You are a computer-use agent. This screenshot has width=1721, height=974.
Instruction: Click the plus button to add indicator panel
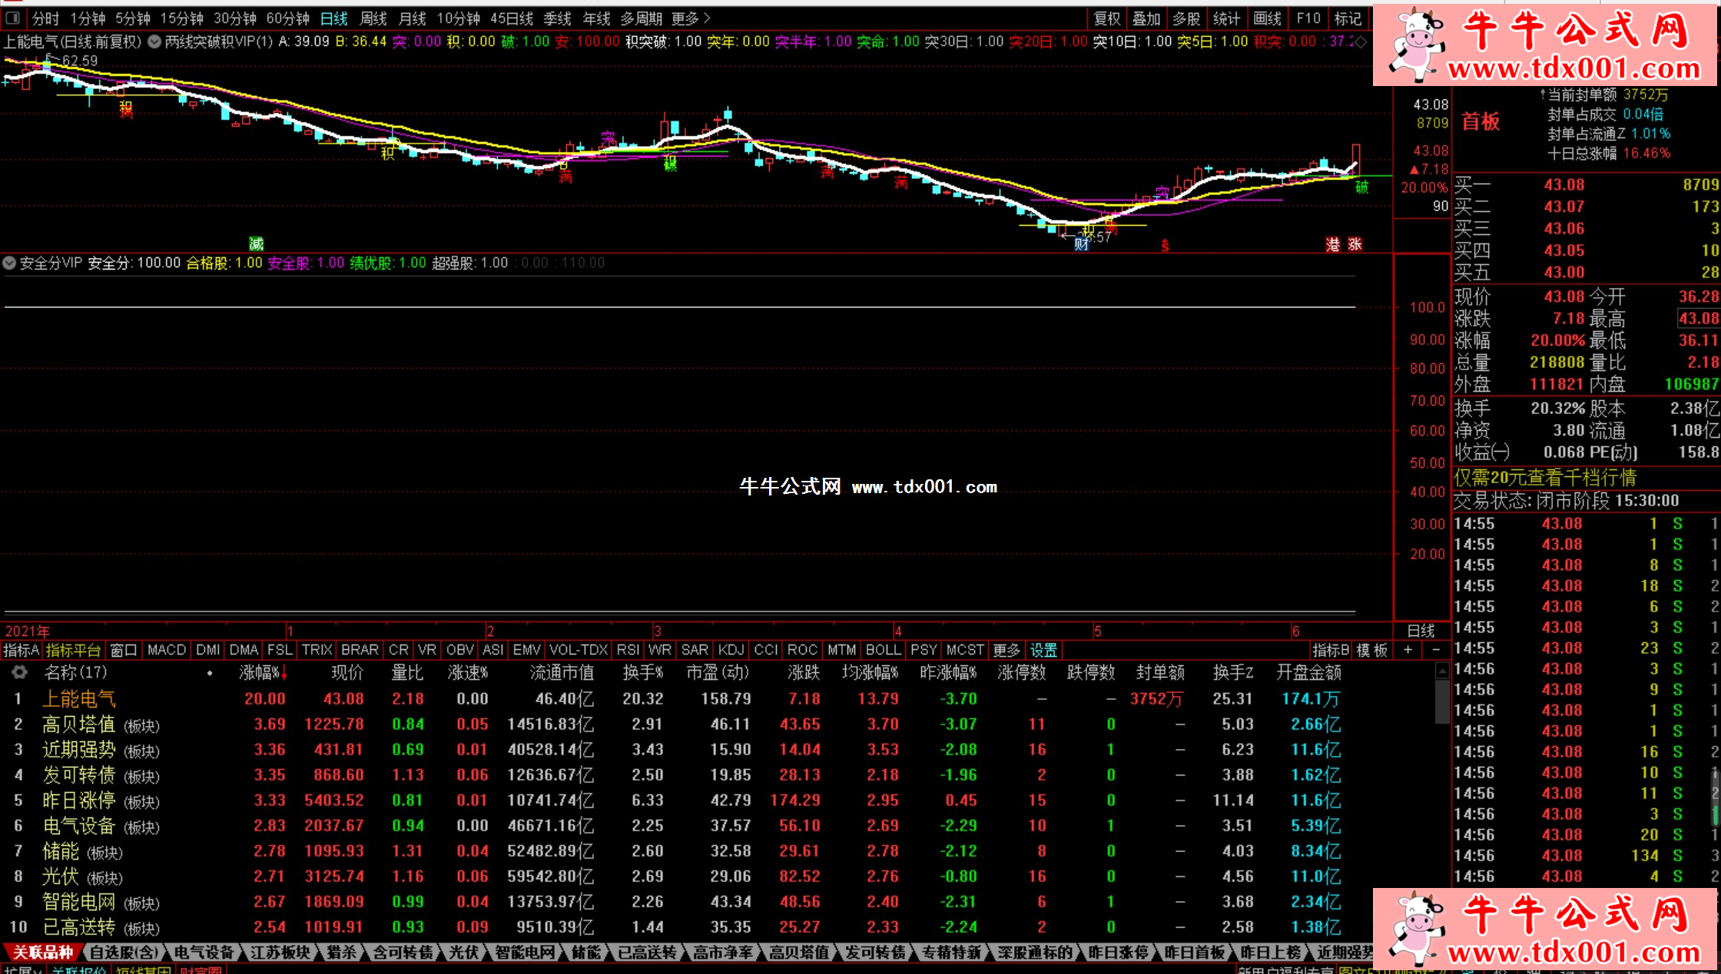1408,650
